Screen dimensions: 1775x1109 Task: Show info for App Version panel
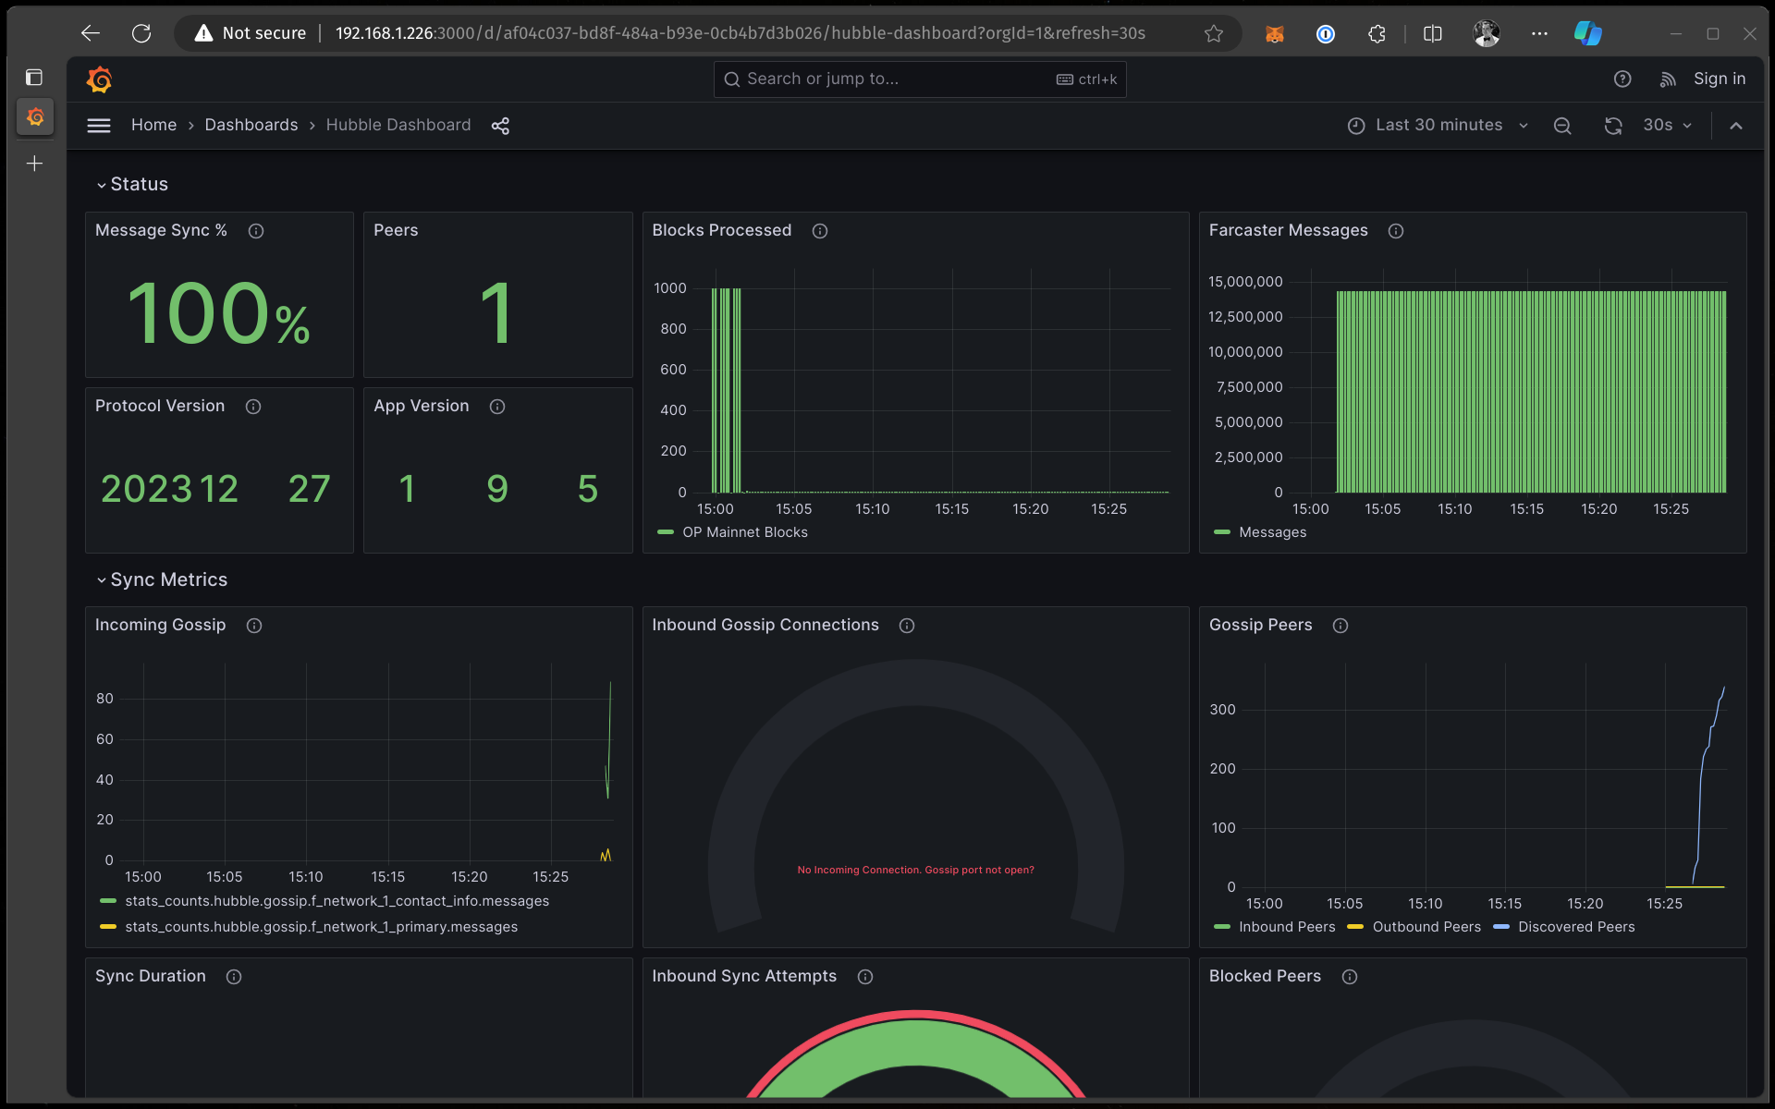click(x=497, y=407)
